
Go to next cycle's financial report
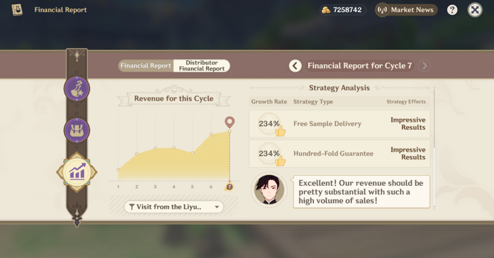(424, 66)
